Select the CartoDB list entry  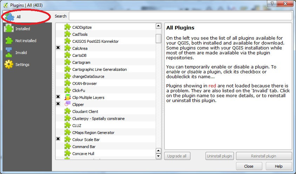coord(79,55)
